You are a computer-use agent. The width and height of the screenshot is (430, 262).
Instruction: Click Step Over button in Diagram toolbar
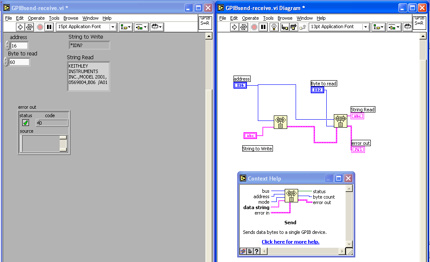[x=294, y=27]
